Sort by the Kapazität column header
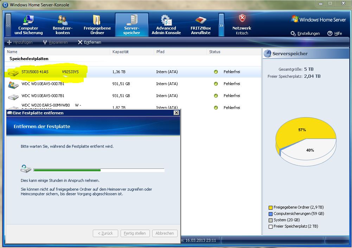 (x=132, y=52)
